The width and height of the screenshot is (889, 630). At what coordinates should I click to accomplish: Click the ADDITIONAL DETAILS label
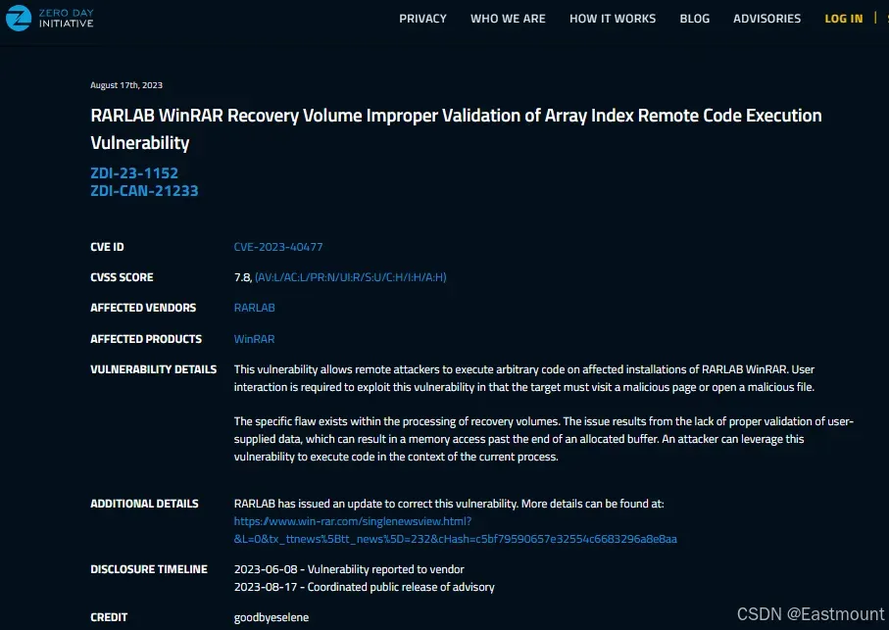click(144, 504)
